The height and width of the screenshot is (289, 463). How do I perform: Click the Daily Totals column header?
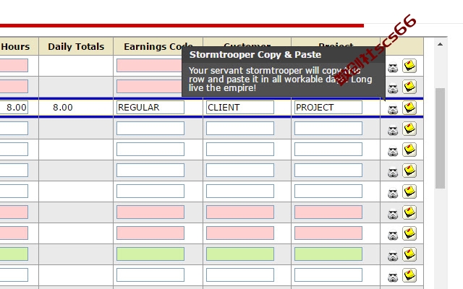[76, 46]
